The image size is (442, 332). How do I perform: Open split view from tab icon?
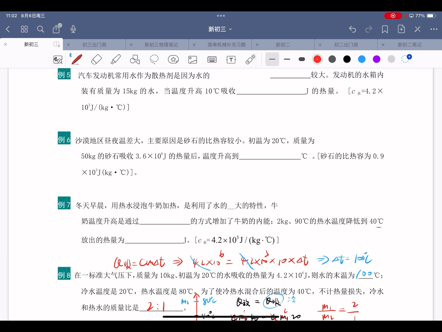(57, 44)
